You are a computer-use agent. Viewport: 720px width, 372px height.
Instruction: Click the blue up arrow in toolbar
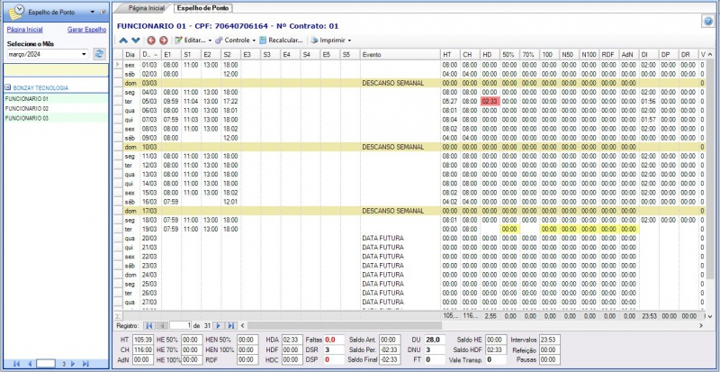[x=123, y=41]
